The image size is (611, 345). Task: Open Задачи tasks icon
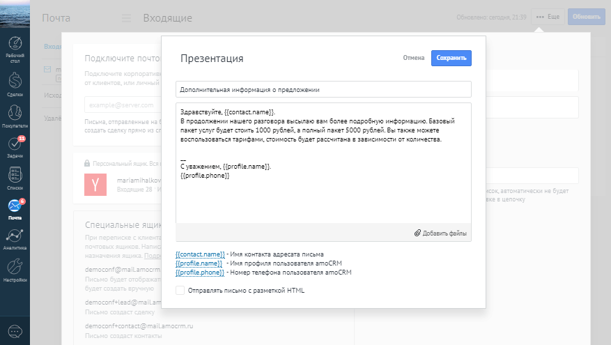click(x=15, y=147)
